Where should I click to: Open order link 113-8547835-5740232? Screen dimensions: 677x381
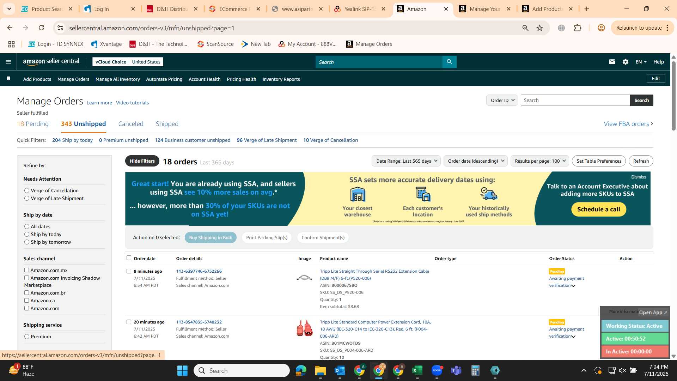tap(199, 322)
